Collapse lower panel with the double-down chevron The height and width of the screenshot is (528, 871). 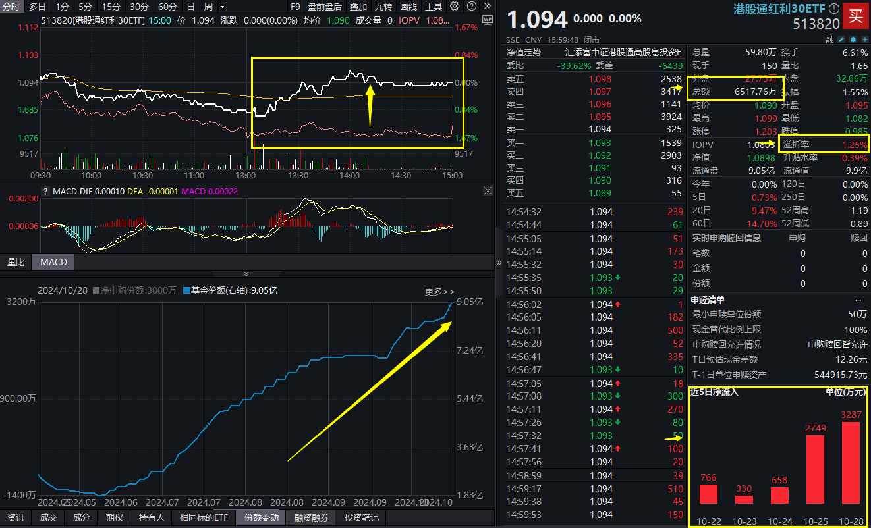pos(246,274)
